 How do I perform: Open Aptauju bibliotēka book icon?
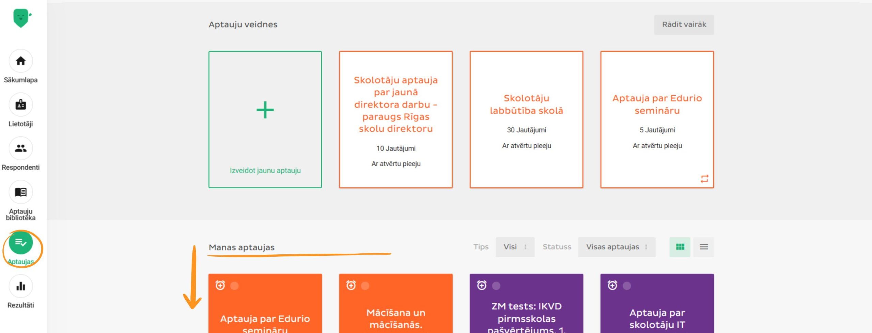click(x=21, y=192)
